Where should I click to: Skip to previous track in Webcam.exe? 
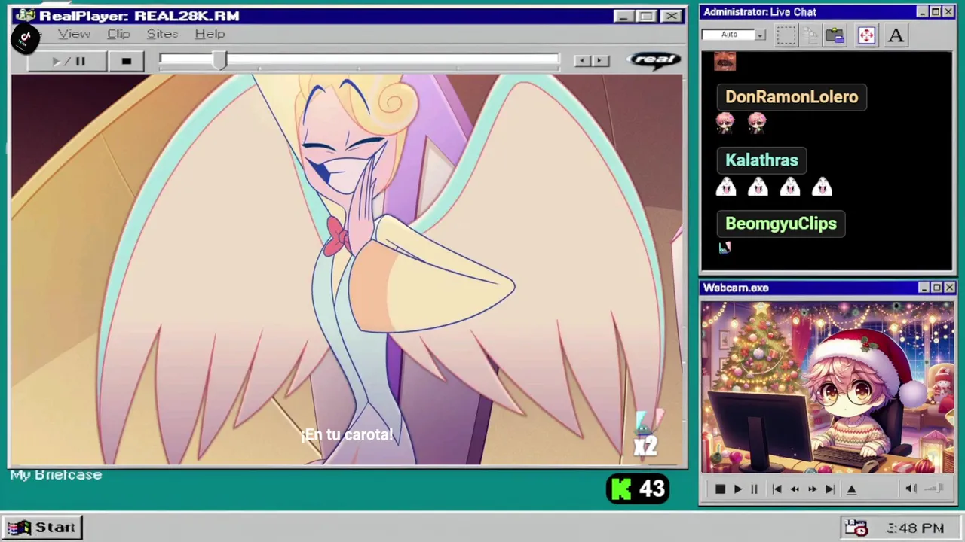point(777,489)
